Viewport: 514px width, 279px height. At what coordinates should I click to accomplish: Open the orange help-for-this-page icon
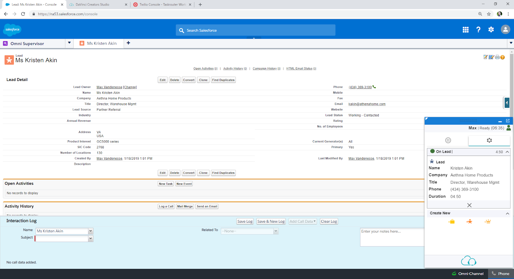tap(503, 57)
